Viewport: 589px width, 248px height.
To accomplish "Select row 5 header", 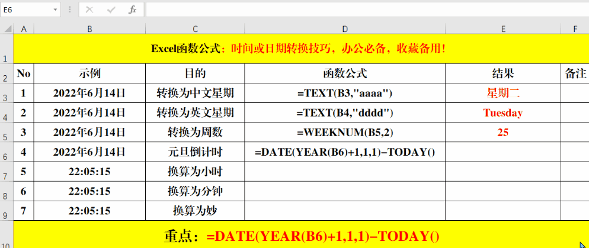I will point(7,132).
